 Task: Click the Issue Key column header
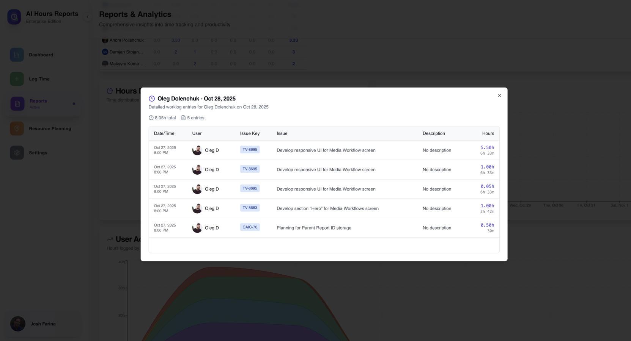pos(250,133)
